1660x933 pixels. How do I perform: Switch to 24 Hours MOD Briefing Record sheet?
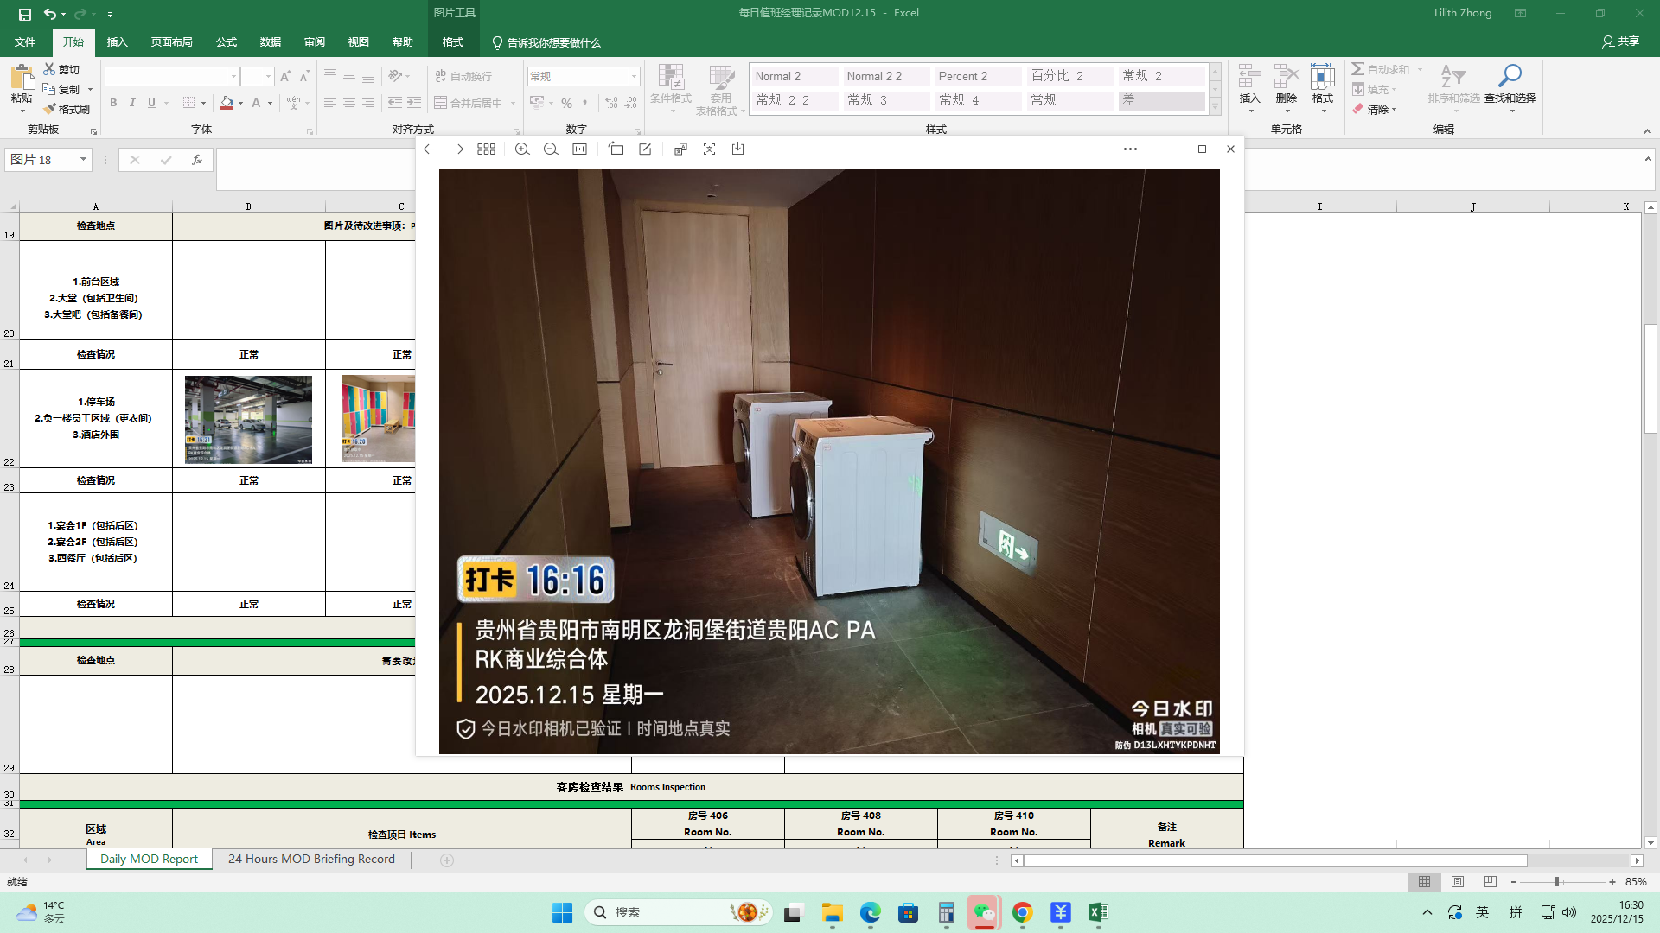[x=311, y=860]
